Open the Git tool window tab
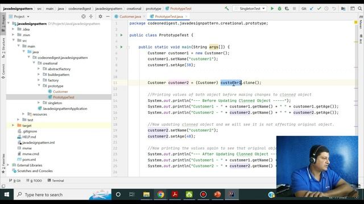364x204 pixels. point(15,180)
